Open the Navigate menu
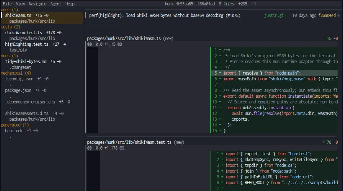Image resolution: width=343 pixels, height=191 pixels. pos(37,4)
